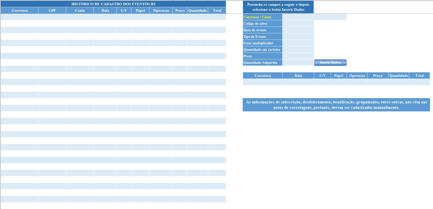433x209 pixels.
Task: Click the Papel header in the preview table
Action: 339,76
